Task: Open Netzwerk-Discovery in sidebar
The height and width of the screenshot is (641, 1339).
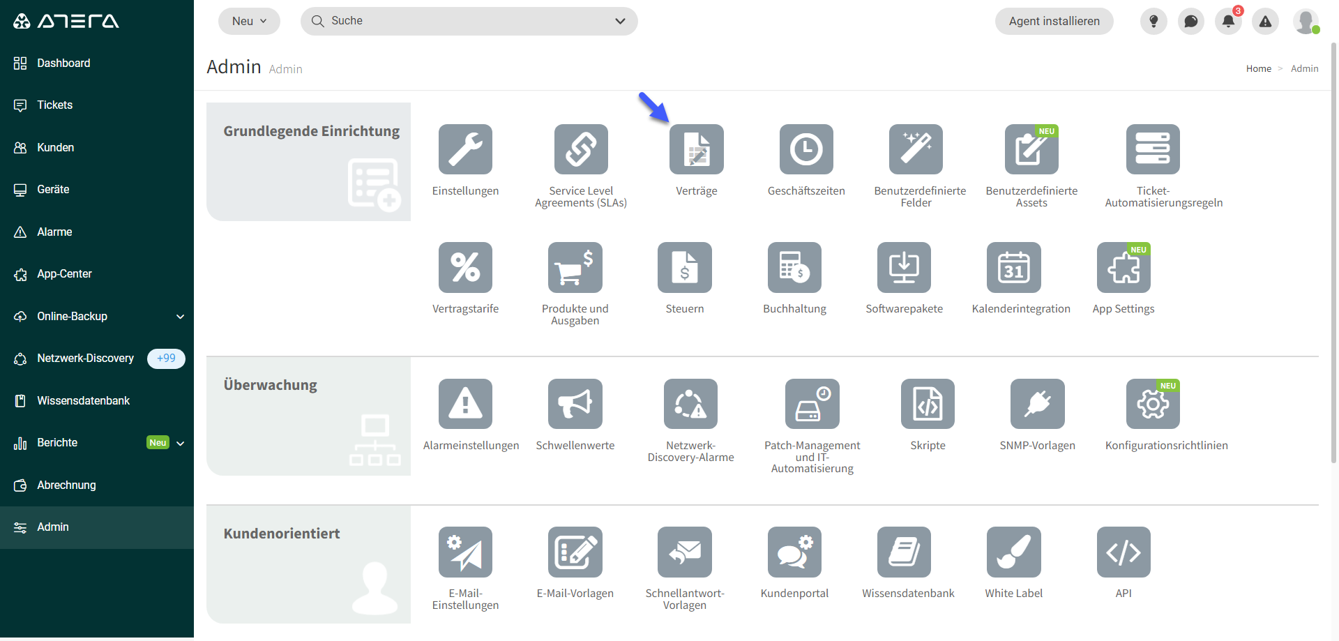Action: coord(97,359)
